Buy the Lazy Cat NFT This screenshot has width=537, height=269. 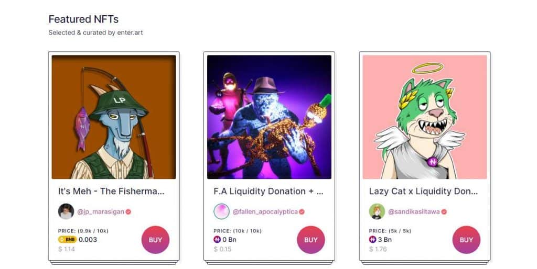466,240
